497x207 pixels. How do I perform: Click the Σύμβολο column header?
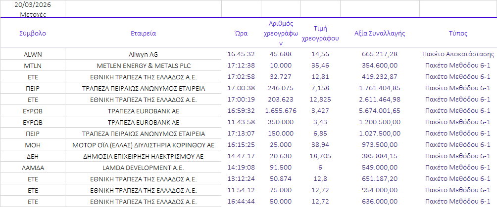(33, 34)
